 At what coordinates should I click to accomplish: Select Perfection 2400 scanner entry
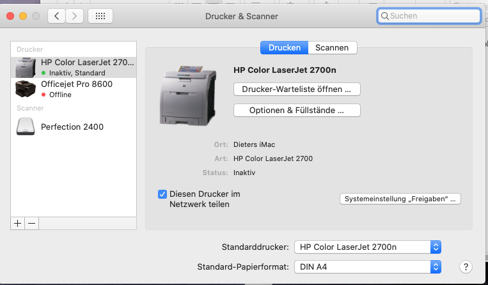pos(74,127)
